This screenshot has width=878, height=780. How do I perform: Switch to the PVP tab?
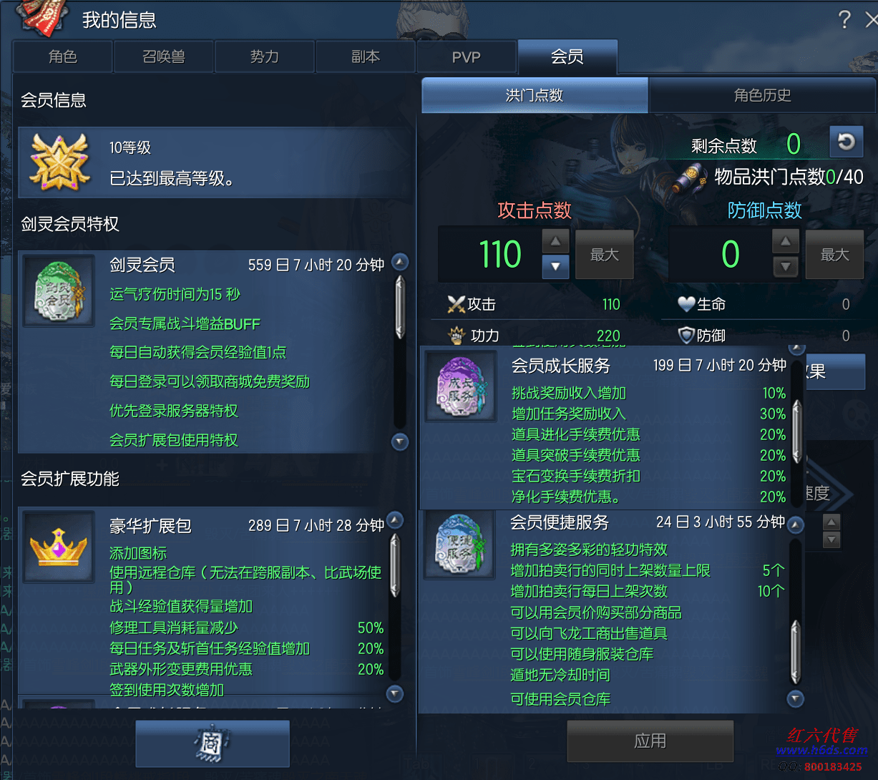point(467,57)
